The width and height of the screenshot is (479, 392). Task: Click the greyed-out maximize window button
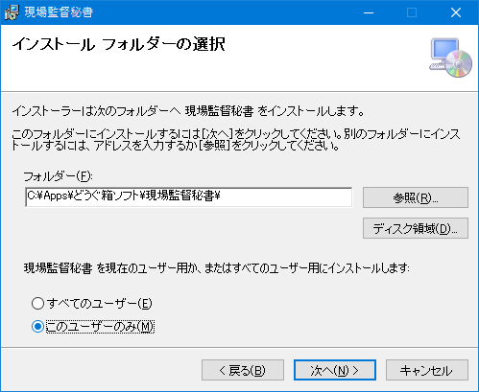pyautogui.click(x=412, y=12)
